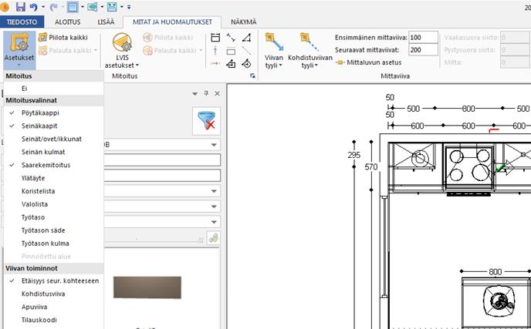Viewport: 531px width, 329px height.
Task: Click the diagonal line tool icon
Action: point(246,51)
